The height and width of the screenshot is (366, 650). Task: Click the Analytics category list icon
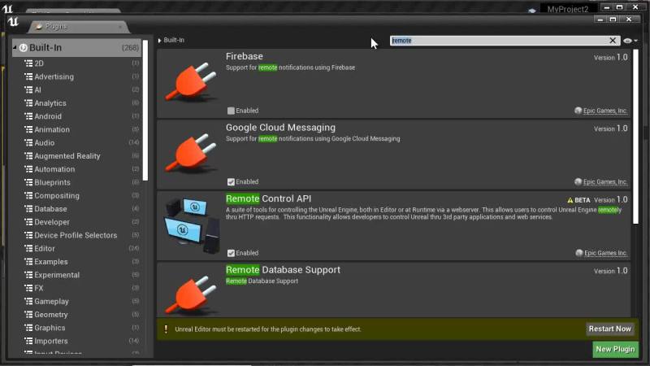28,103
